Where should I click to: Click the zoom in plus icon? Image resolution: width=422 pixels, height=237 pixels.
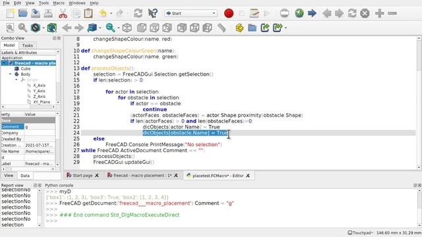[380, 13]
